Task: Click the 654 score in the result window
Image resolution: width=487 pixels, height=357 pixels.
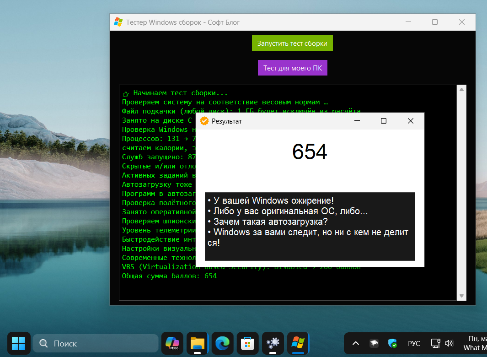Action: [x=310, y=152]
